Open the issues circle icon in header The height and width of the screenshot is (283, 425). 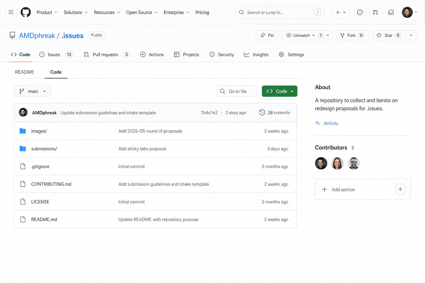(x=360, y=12)
